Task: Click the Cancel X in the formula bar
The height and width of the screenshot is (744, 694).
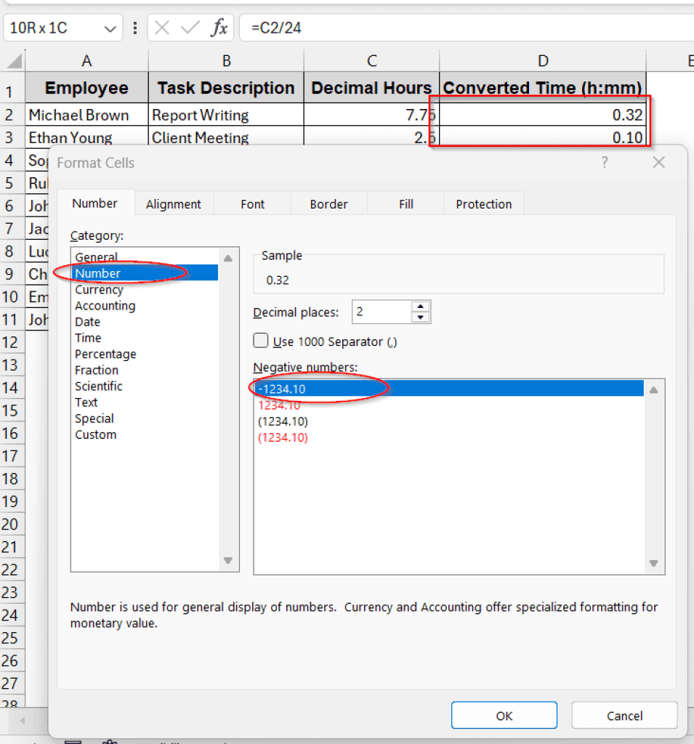Action: tap(161, 28)
